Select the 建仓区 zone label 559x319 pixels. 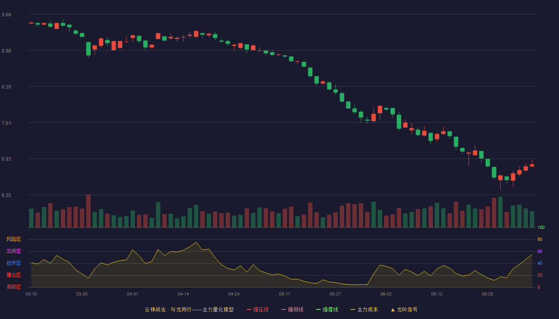point(14,275)
